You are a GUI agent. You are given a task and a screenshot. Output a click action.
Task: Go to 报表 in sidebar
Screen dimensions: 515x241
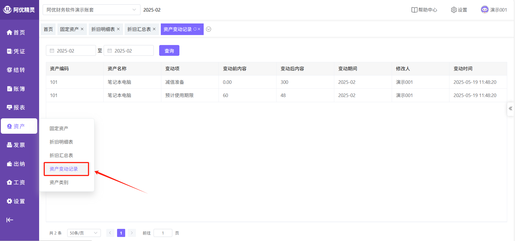point(16,108)
